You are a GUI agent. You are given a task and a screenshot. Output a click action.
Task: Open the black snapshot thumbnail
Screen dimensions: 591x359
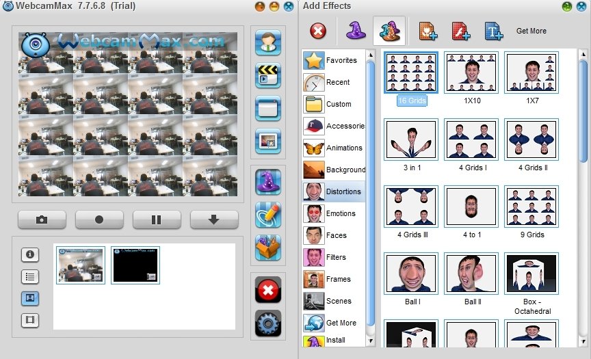pos(135,265)
